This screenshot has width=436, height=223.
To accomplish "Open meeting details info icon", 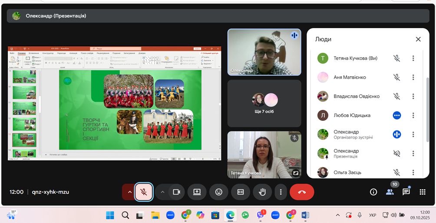I will click(x=373, y=192).
